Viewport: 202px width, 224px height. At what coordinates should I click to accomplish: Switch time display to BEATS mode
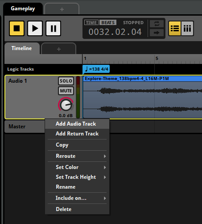click(108, 22)
